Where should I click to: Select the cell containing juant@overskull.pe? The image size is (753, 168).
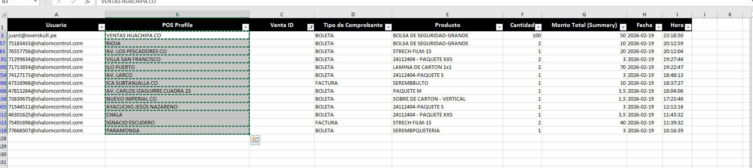pos(56,36)
